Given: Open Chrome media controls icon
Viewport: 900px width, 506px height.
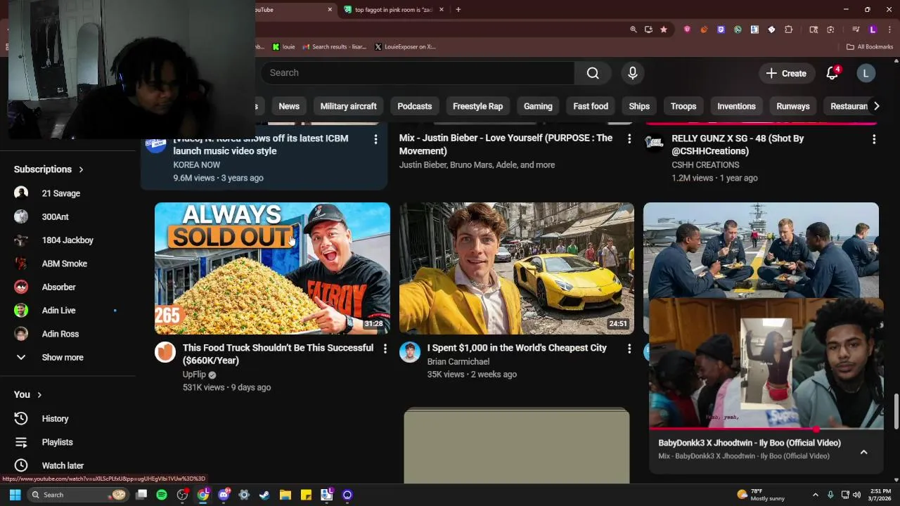Looking at the screenshot, I should click(x=856, y=30).
